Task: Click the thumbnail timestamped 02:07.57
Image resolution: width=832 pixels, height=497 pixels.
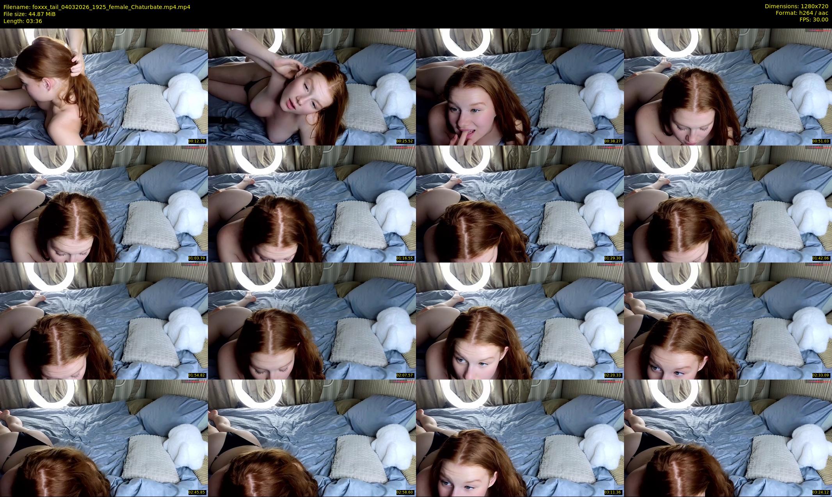Action: tap(312, 321)
